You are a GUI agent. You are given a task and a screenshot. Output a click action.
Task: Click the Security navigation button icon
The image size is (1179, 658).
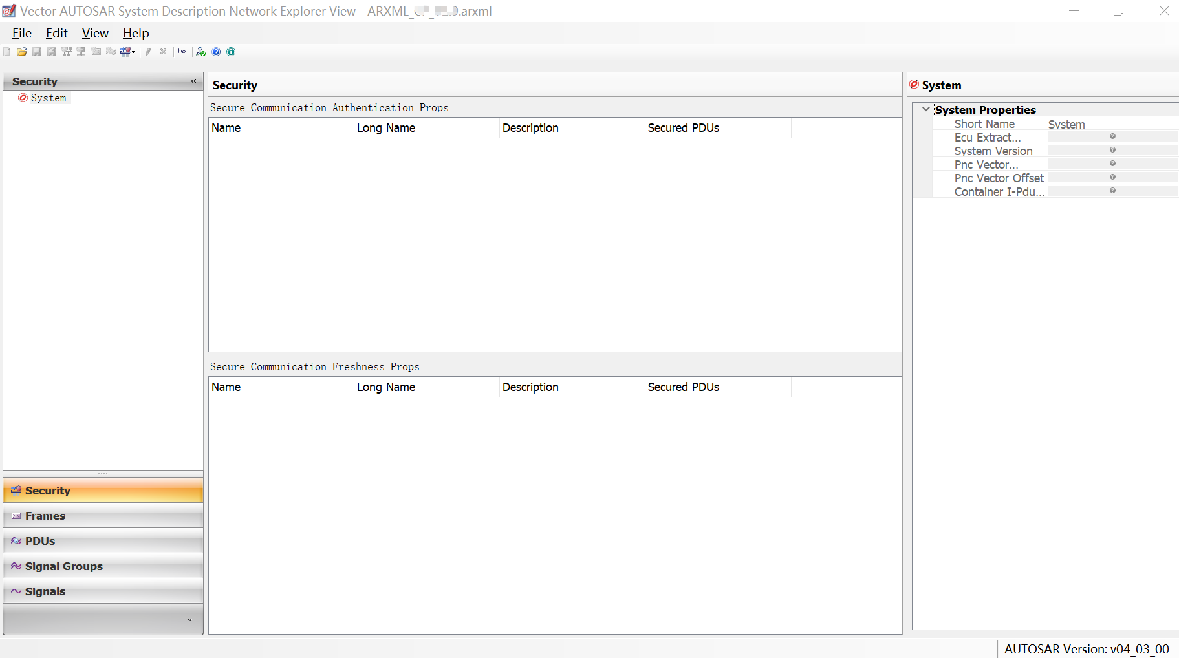coord(16,491)
